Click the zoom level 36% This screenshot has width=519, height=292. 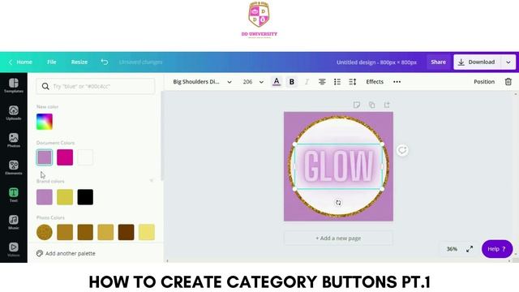pos(452,249)
